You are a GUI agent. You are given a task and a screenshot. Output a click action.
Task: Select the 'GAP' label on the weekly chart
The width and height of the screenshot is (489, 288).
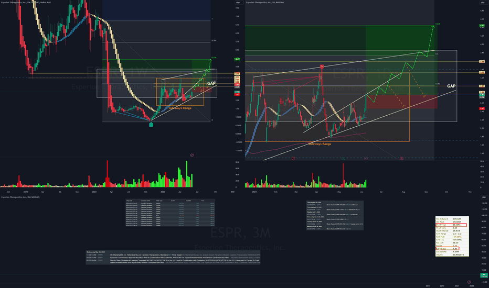(211, 83)
